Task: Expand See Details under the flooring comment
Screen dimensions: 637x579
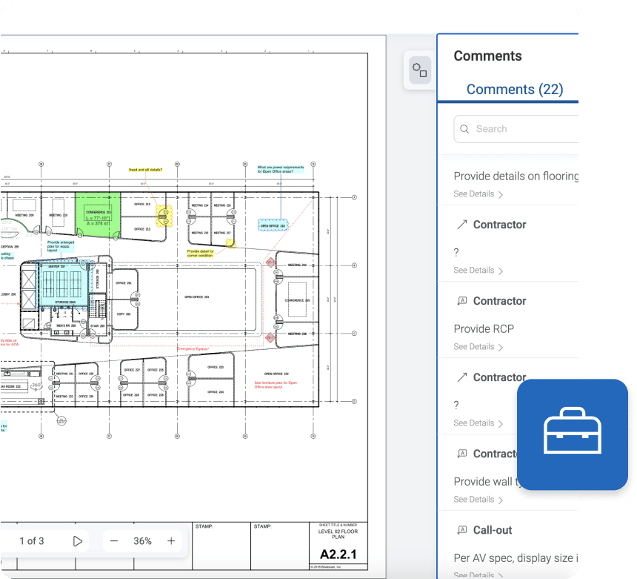Action: 478,194
